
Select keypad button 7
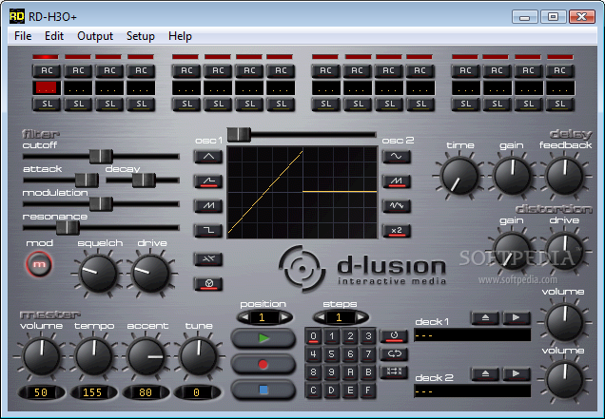368,354
